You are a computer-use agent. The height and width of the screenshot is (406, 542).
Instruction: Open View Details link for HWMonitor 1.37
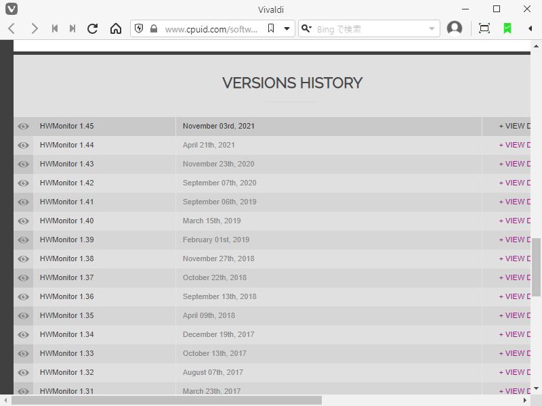(514, 277)
